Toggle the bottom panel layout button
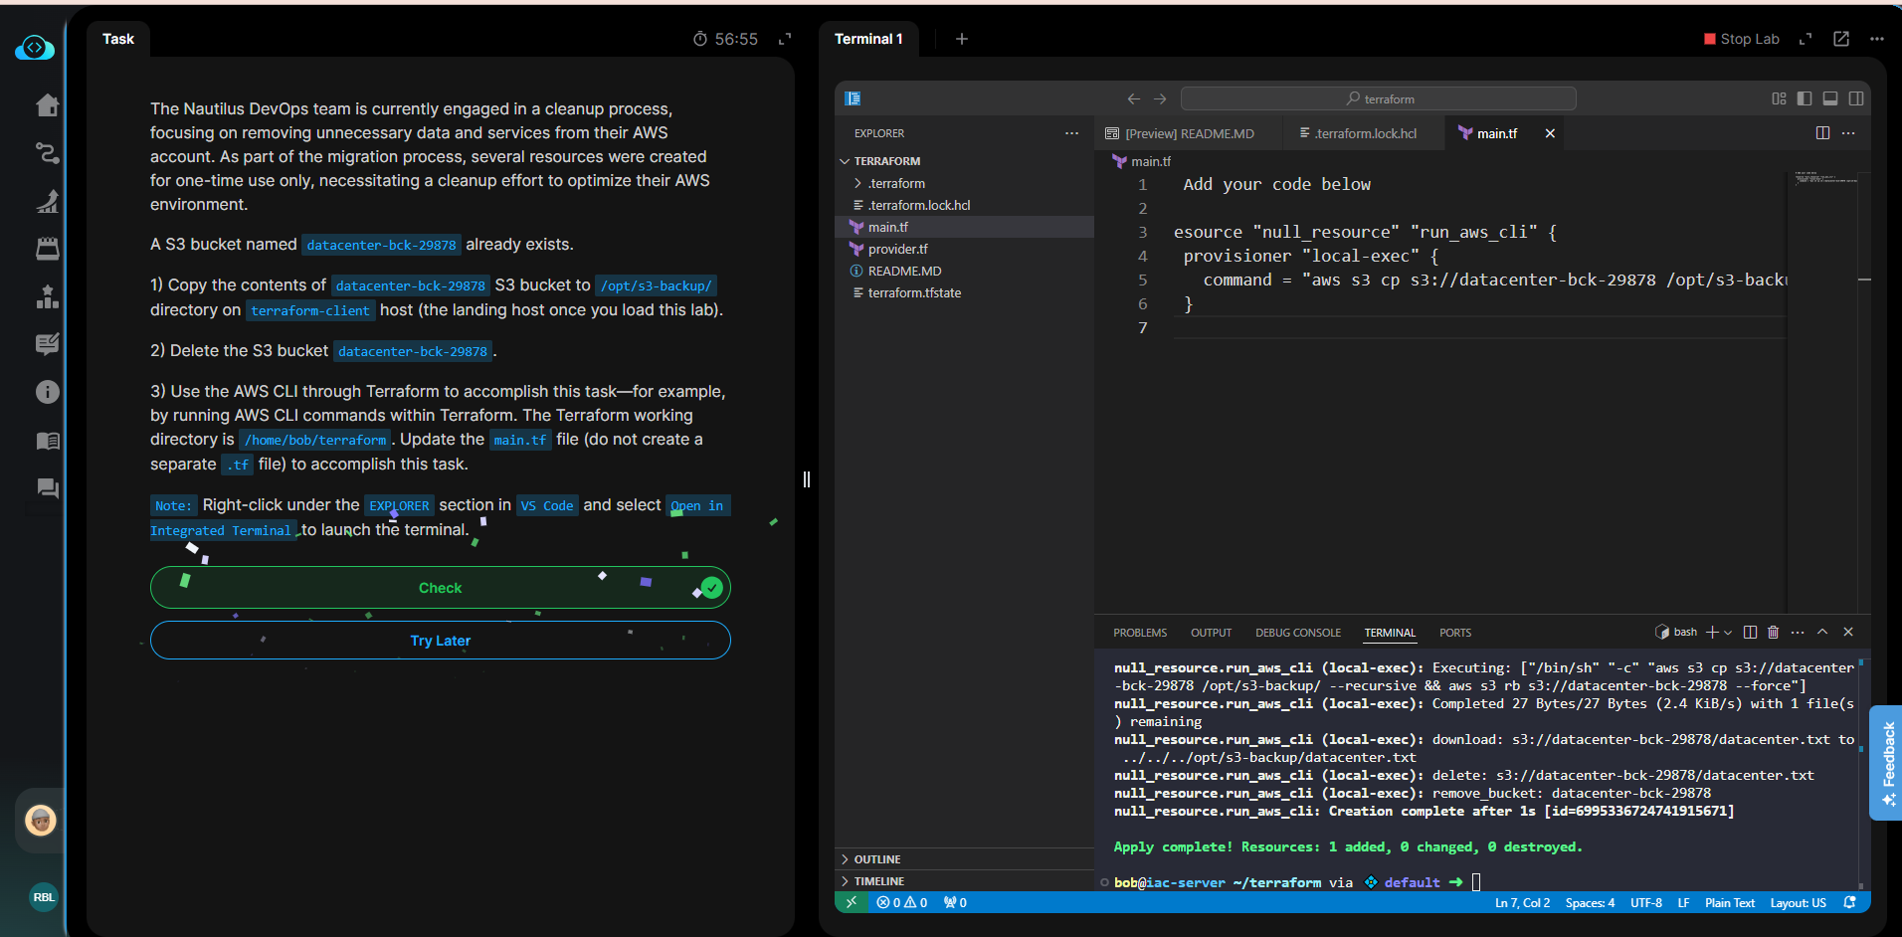 (x=1830, y=98)
